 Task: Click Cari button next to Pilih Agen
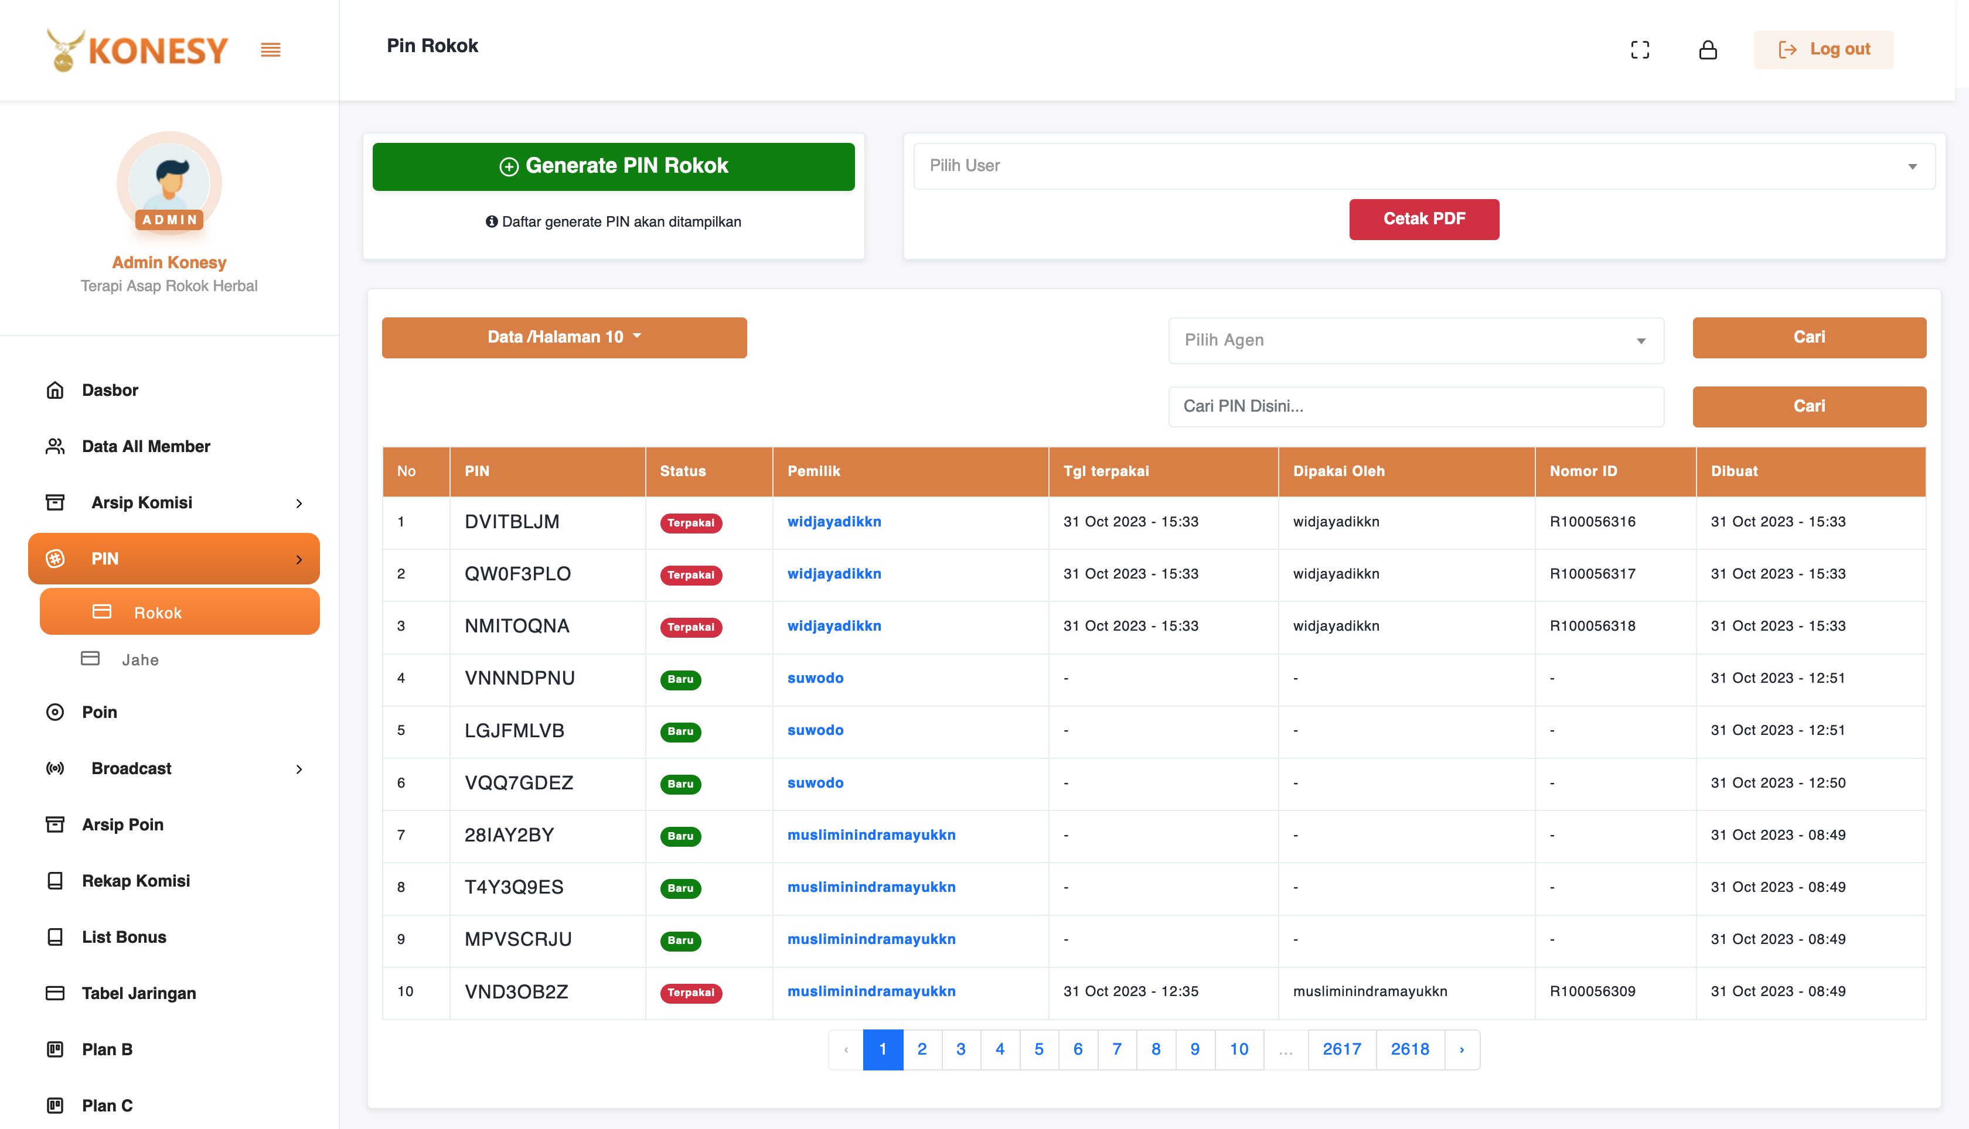pos(1809,337)
